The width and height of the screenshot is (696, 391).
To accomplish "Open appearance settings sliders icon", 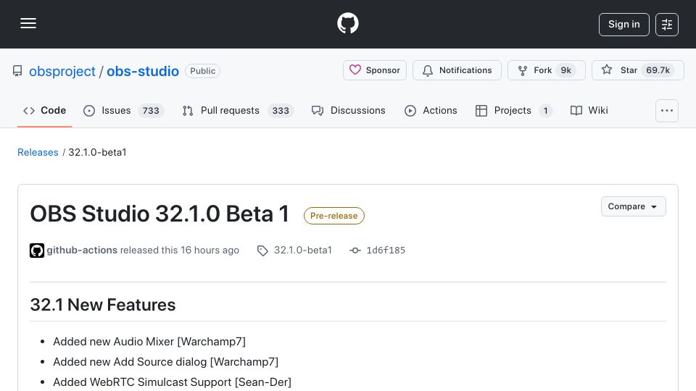I will 667,25.
